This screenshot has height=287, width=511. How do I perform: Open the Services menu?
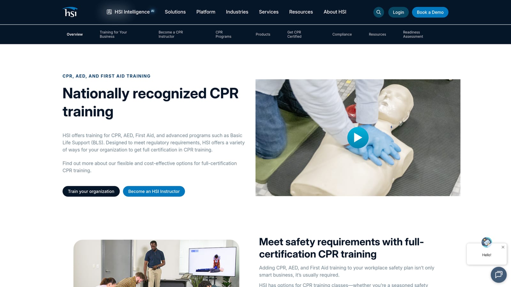pyautogui.click(x=269, y=12)
